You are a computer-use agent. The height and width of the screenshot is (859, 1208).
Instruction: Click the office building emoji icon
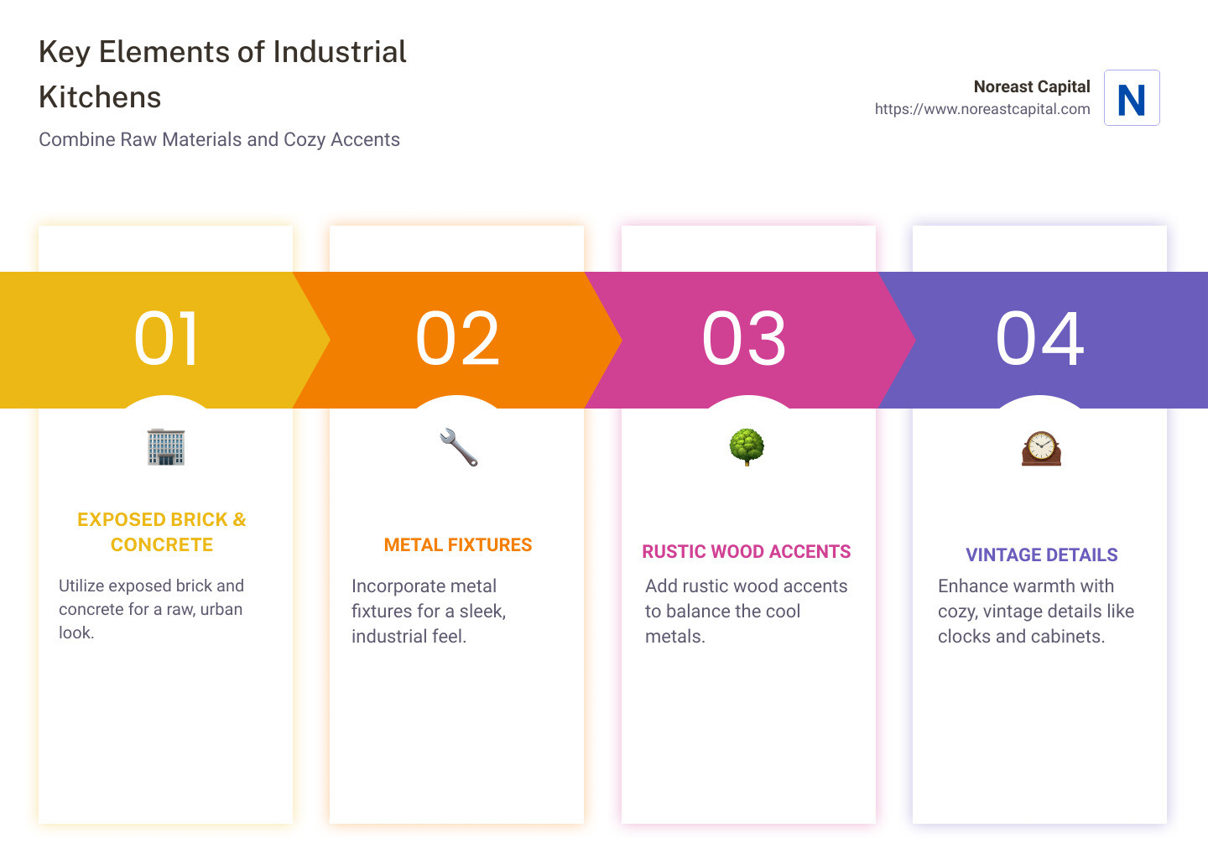(166, 447)
